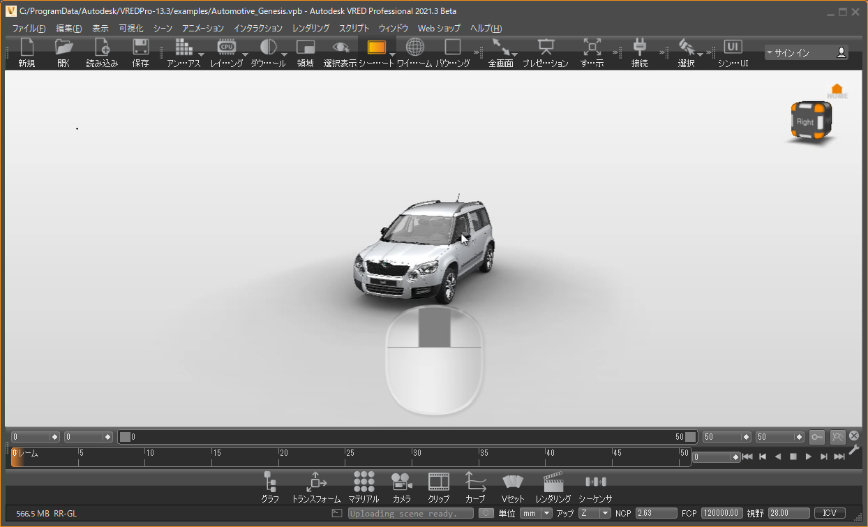Click the play backward button

pyautogui.click(x=778, y=457)
